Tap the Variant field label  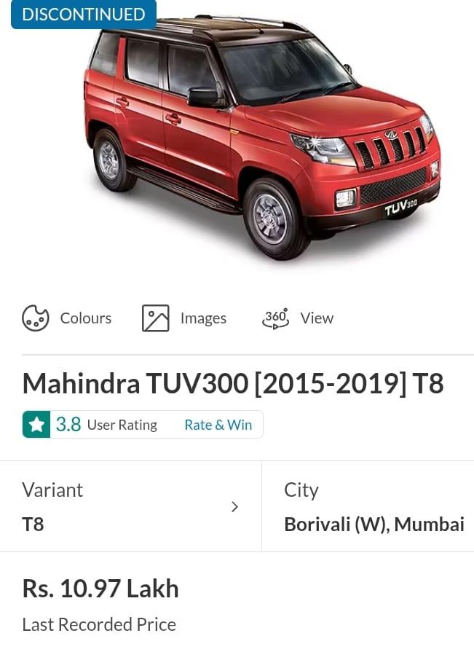pyautogui.click(x=52, y=490)
